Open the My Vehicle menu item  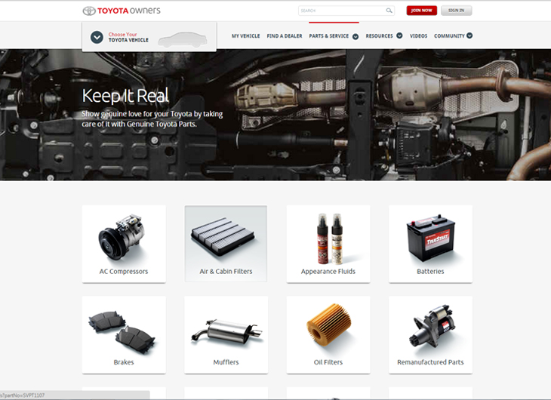tap(245, 36)
